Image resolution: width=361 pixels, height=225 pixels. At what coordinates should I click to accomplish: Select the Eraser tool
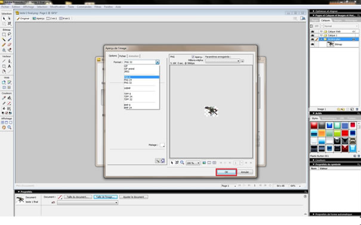tap(10, 45)
